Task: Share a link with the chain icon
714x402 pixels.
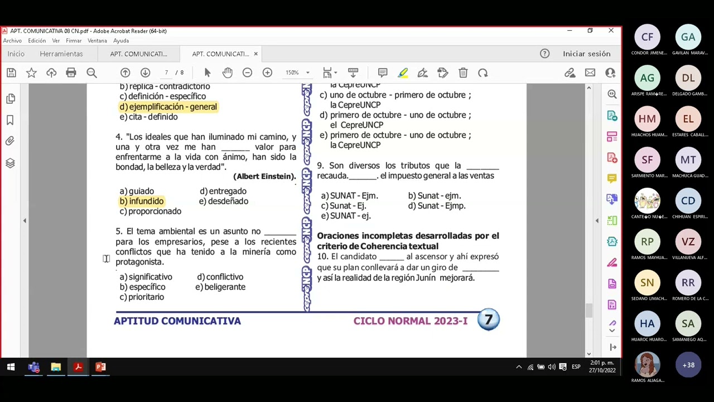Action: (570, 73)
